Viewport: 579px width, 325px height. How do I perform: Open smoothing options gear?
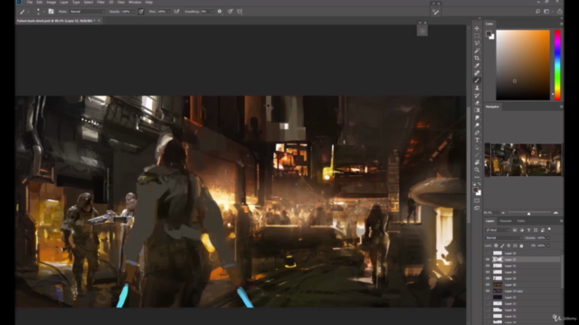click(x=220, y=12)
